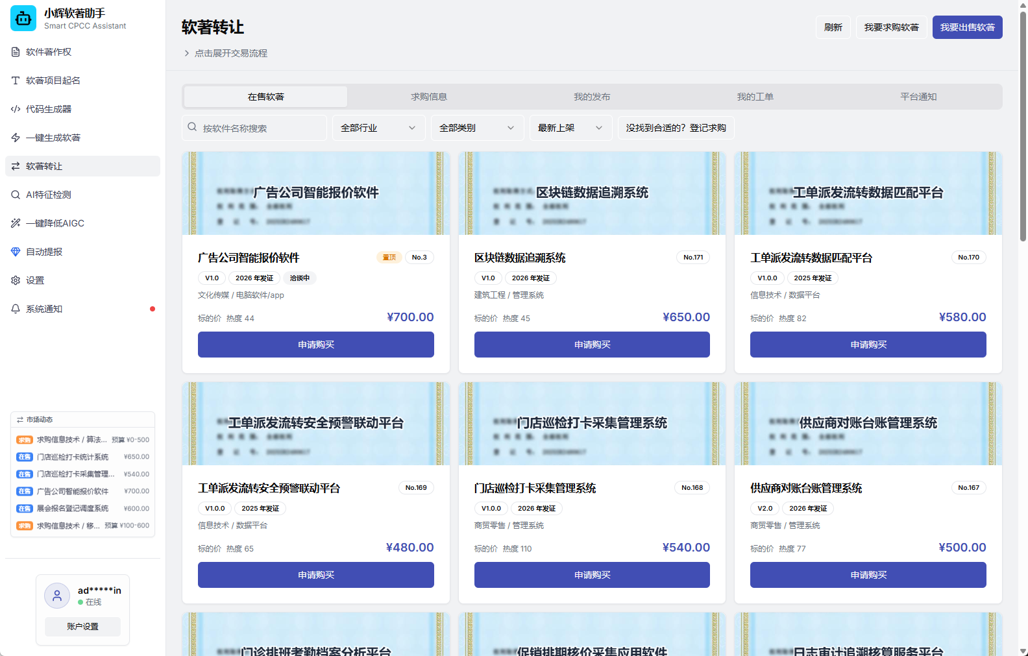Click the 一键降低AIGC magic wand icon

16,223
